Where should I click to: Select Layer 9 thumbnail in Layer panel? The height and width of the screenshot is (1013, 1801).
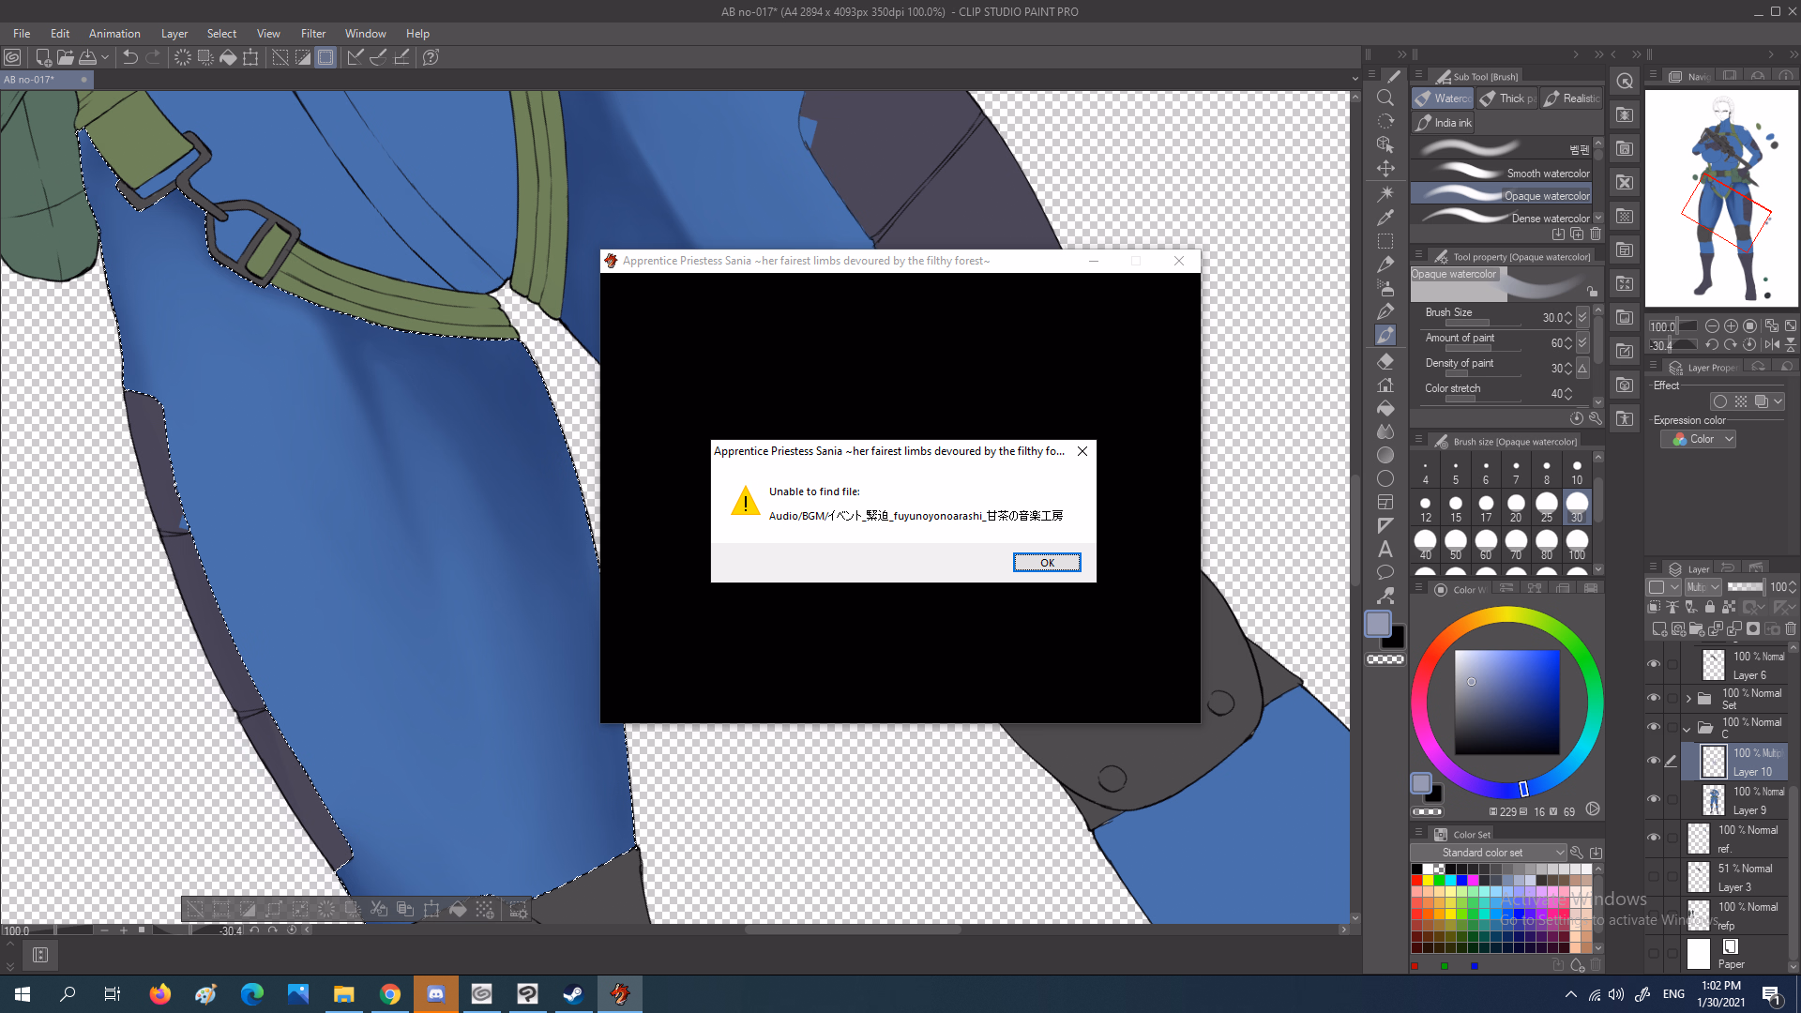(x=1714, y=799)
